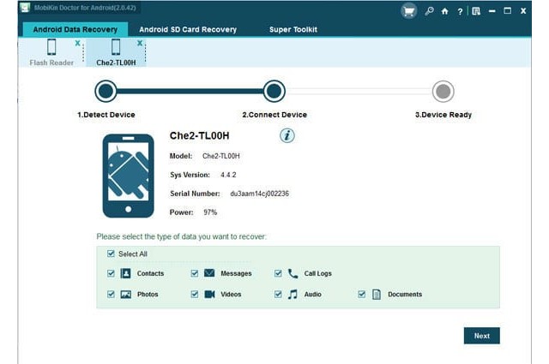Click the Android phone device image
549x364 pixels.
coord(128,175)
